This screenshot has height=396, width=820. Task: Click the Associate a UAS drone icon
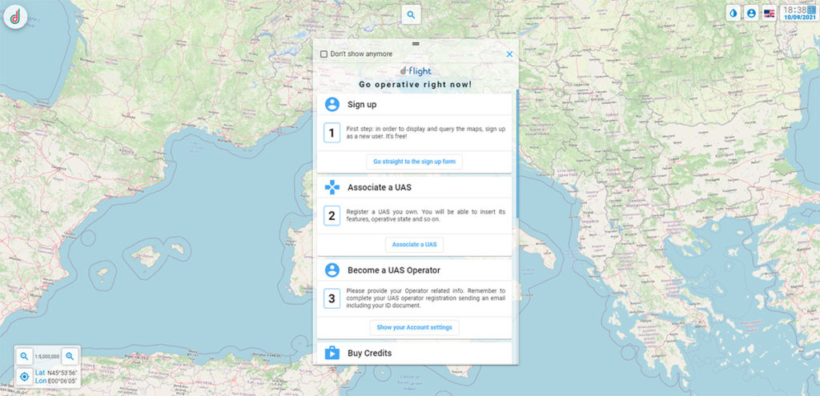coord(332,187)
